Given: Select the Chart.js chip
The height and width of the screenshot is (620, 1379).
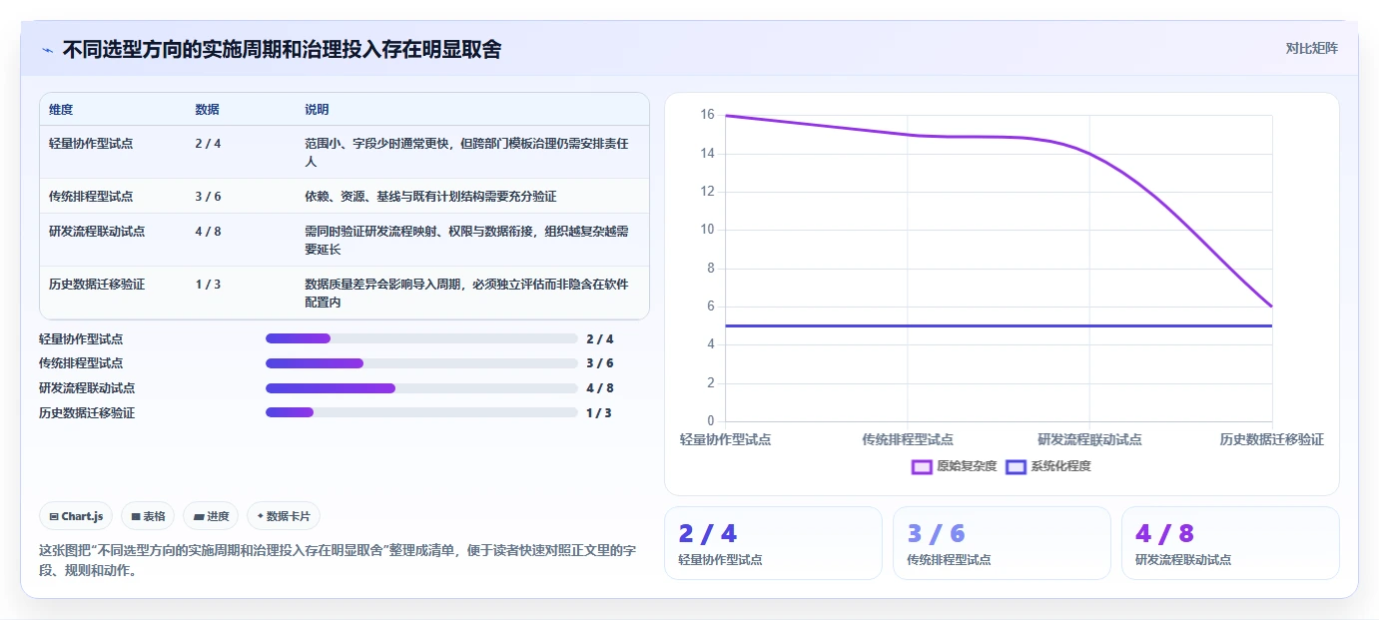Looking at the screenshot, I should [77, 516].
